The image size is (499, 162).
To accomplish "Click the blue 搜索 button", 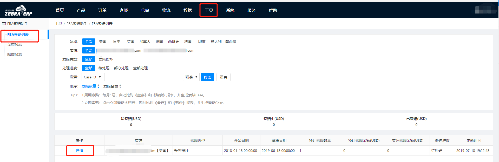I will (x=207, y=77).
